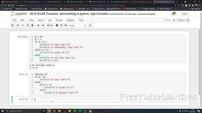Click the pencil edit mode icon
Screen dimensions: 202x113
(x=174, y=20)
